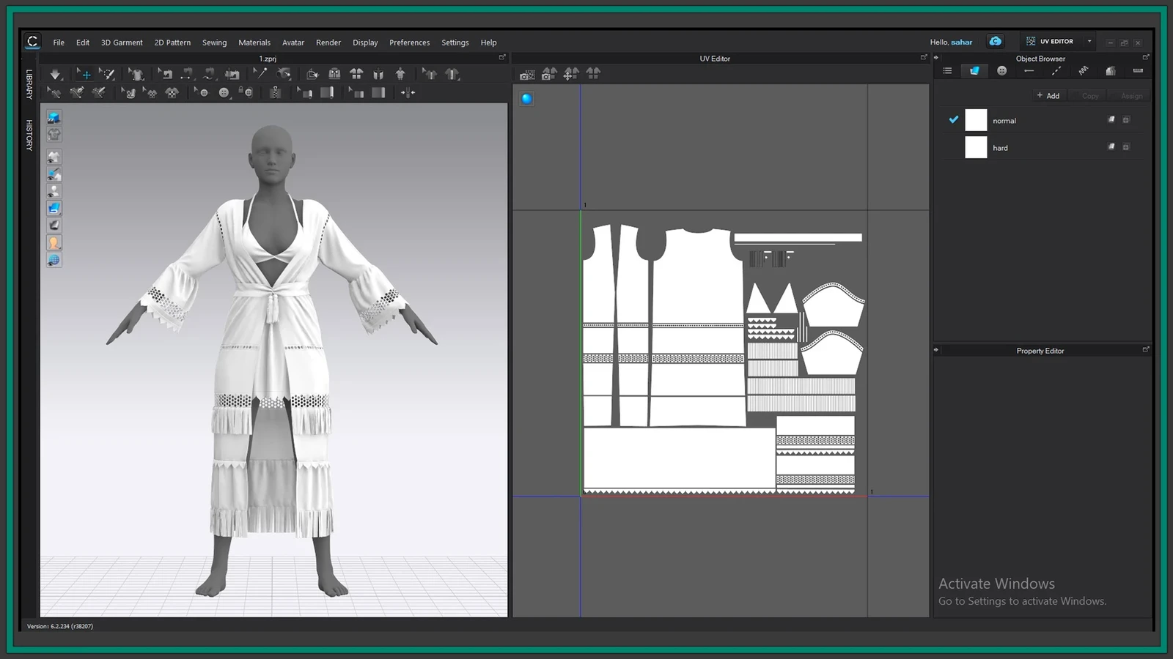This screenshot has width=1173, height=659.
Task: Open the HISTORY side tab
Action: pyautogui.click(x=29, y=135)
